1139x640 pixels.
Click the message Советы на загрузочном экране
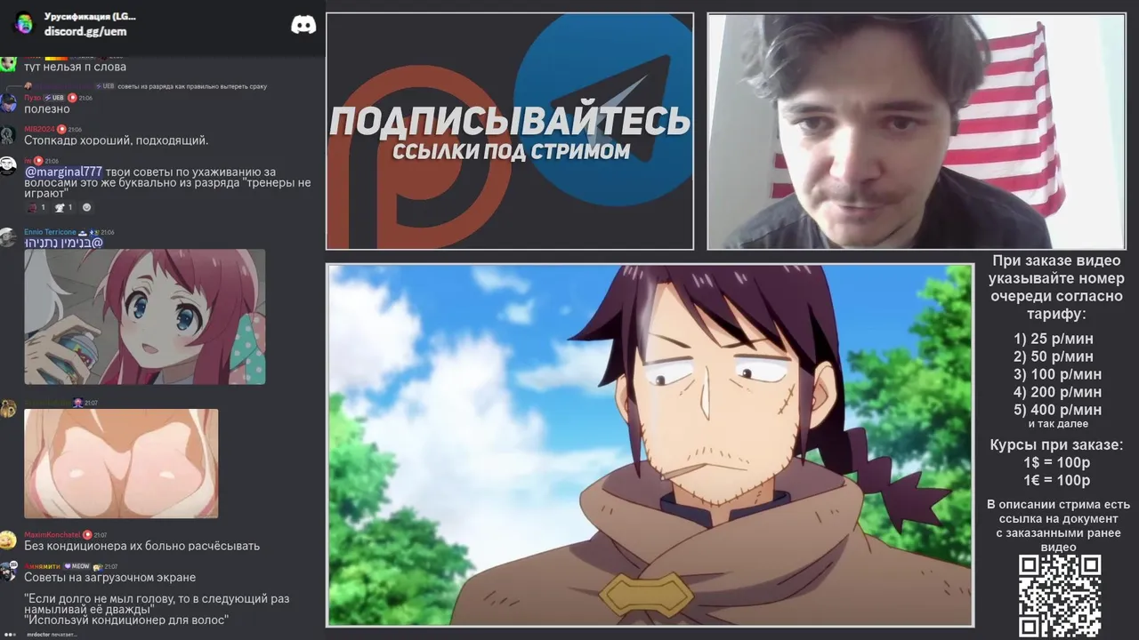[110, 578]
